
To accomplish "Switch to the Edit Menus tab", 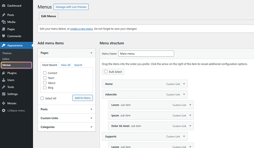I will (x=49, y=16).
